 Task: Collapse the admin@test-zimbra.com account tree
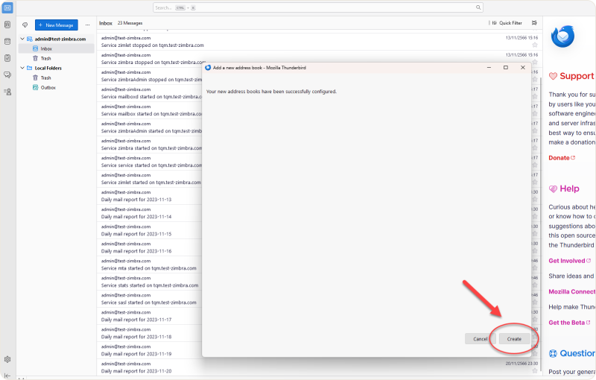[22, 39]
